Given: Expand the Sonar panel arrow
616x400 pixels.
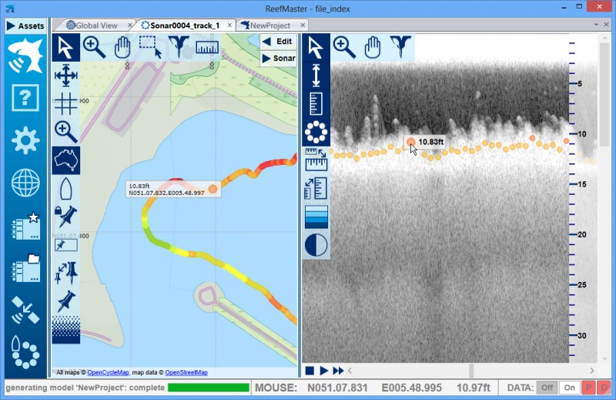Looking at the screenshot, I should click(x=266, y=58).
